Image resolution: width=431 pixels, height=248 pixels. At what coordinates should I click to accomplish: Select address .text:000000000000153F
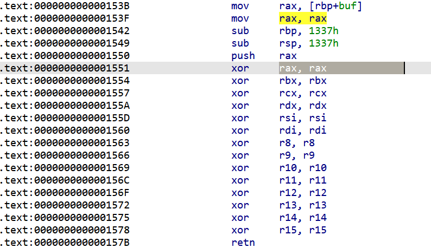click(65, 18)
